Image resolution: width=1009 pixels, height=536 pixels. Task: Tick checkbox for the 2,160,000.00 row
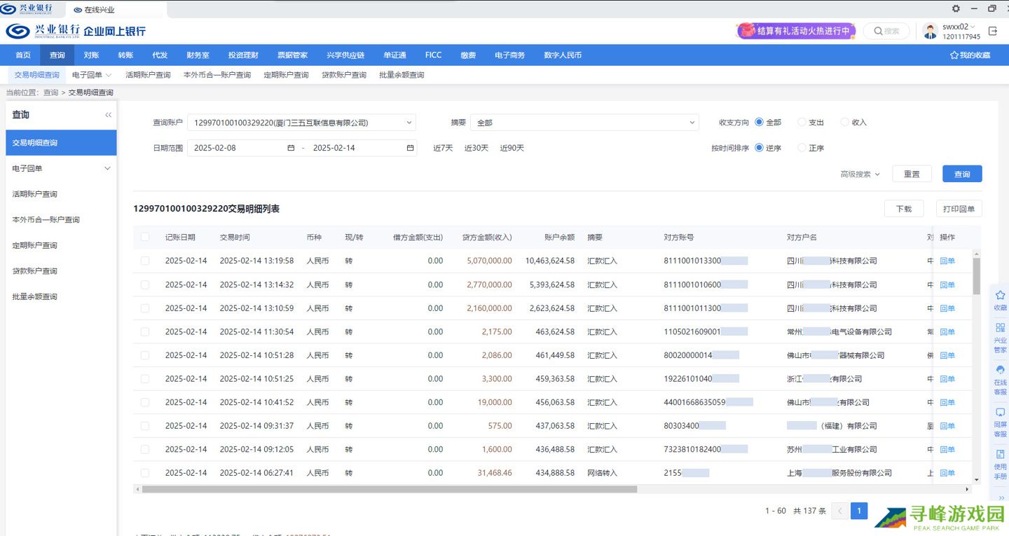pyautogui.click(x=145, y=308)
